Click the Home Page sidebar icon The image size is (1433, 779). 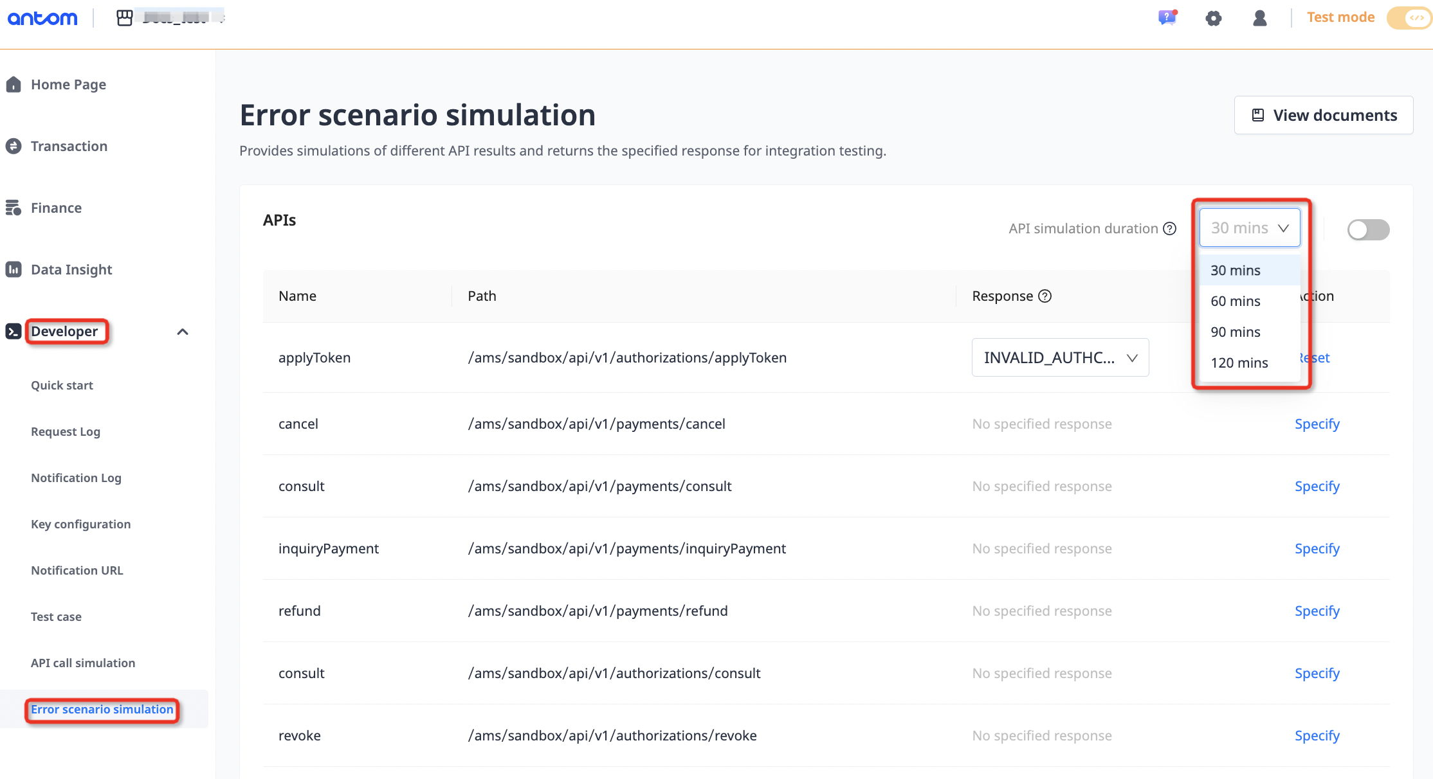(14, 84)
